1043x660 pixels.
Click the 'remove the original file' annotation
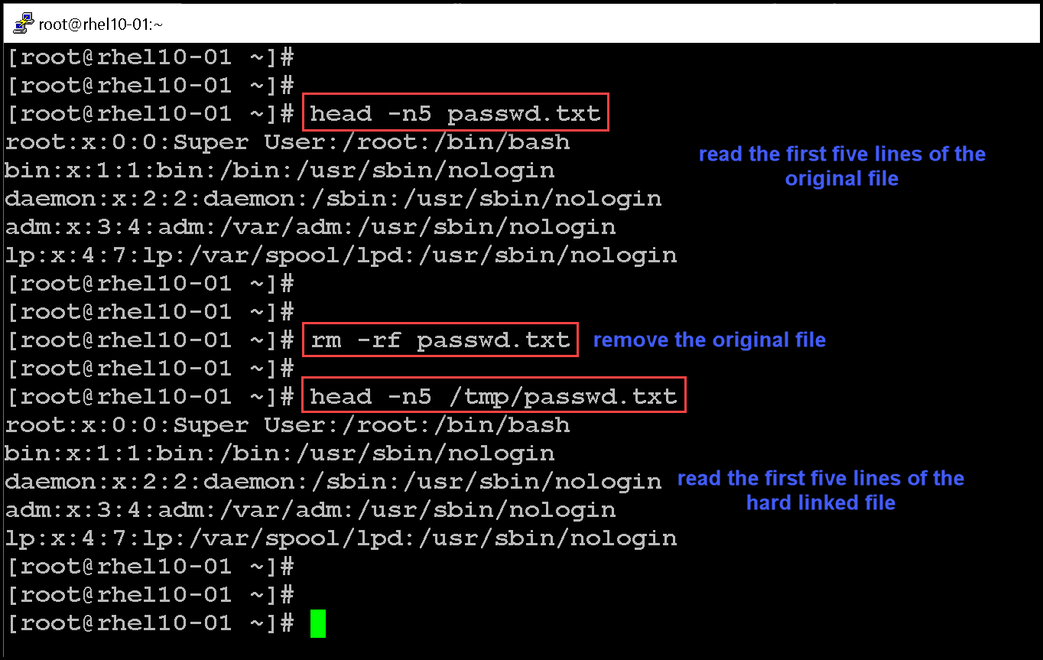709,340
